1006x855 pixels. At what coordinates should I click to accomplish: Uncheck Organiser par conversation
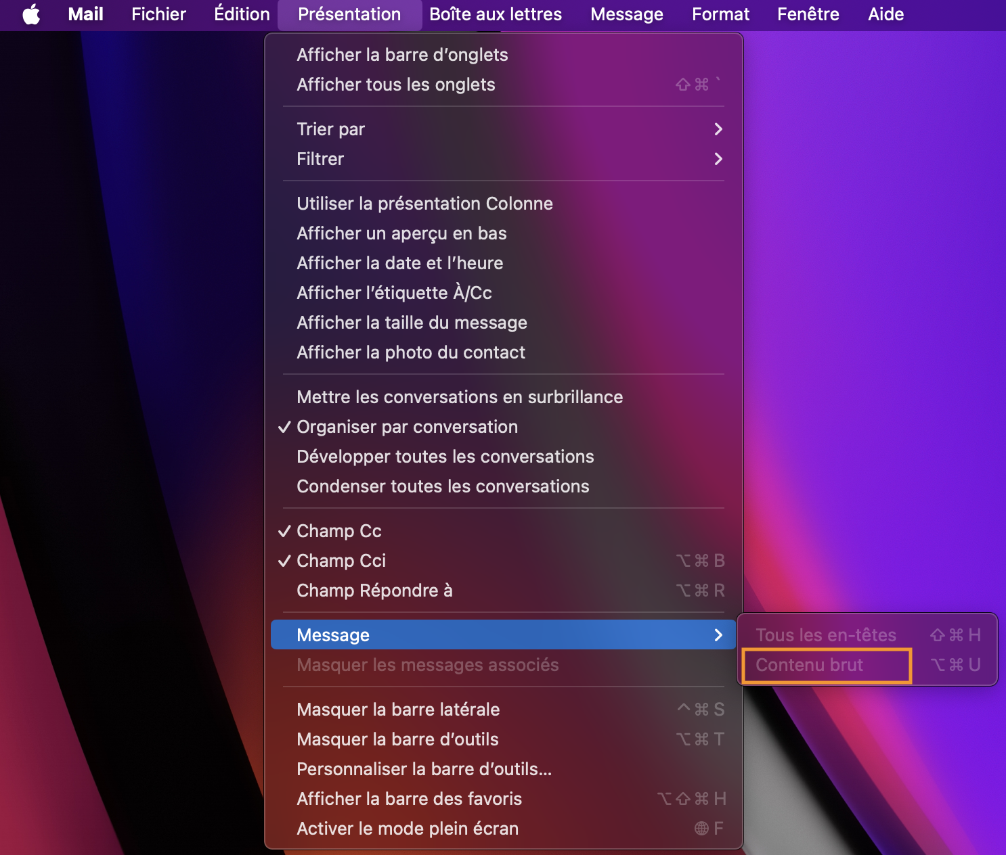pos(504,427)
